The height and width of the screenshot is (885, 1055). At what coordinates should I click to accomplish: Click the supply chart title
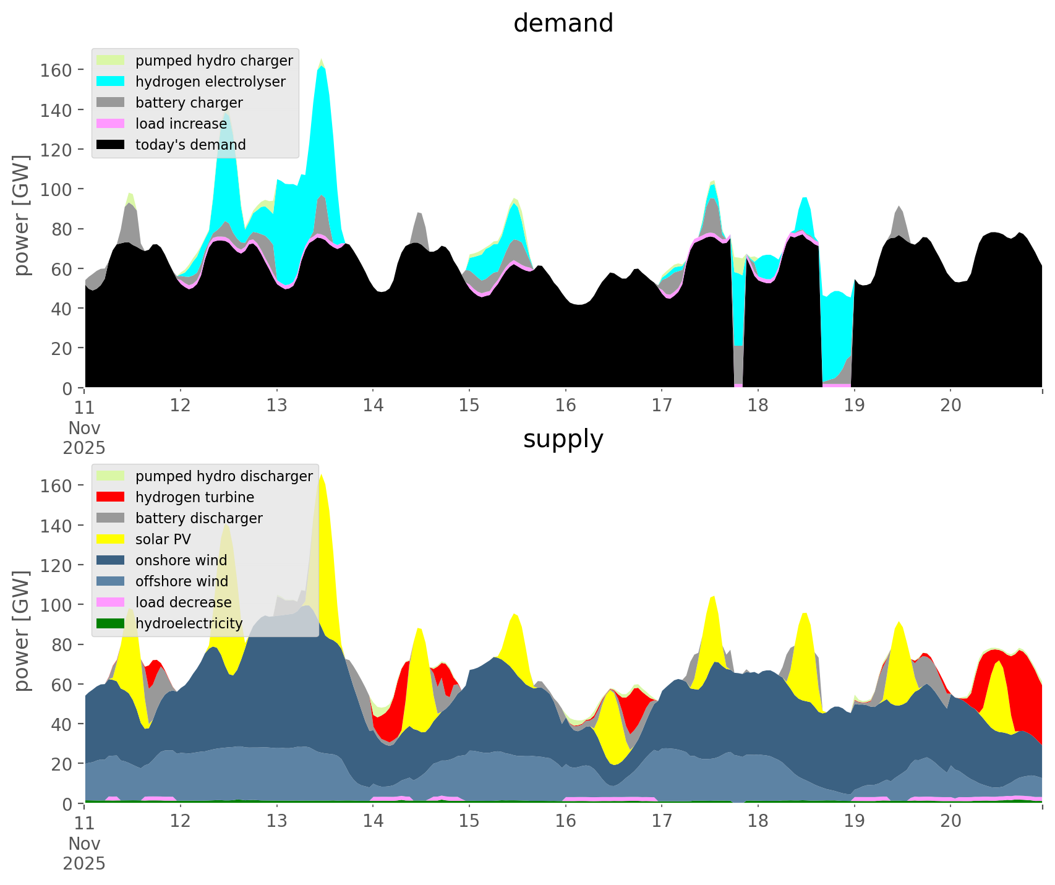563,439
